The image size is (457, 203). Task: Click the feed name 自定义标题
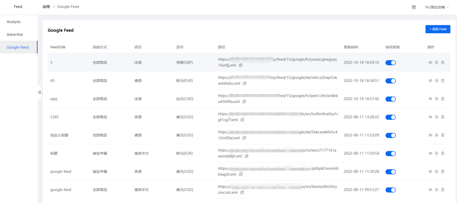59,135
